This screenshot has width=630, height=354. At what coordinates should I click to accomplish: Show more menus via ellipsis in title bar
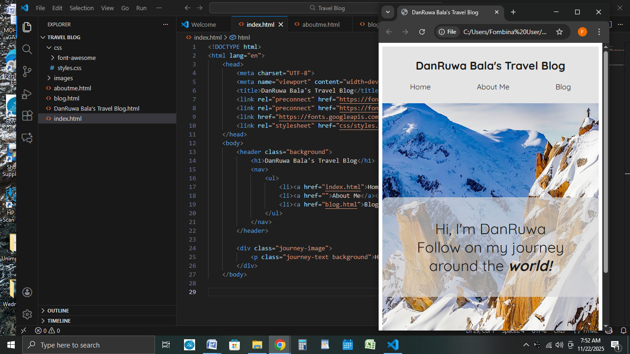click(x=159, y=8)
